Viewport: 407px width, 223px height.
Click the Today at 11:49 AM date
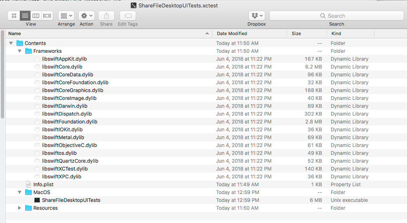click(x=237, y=185)
